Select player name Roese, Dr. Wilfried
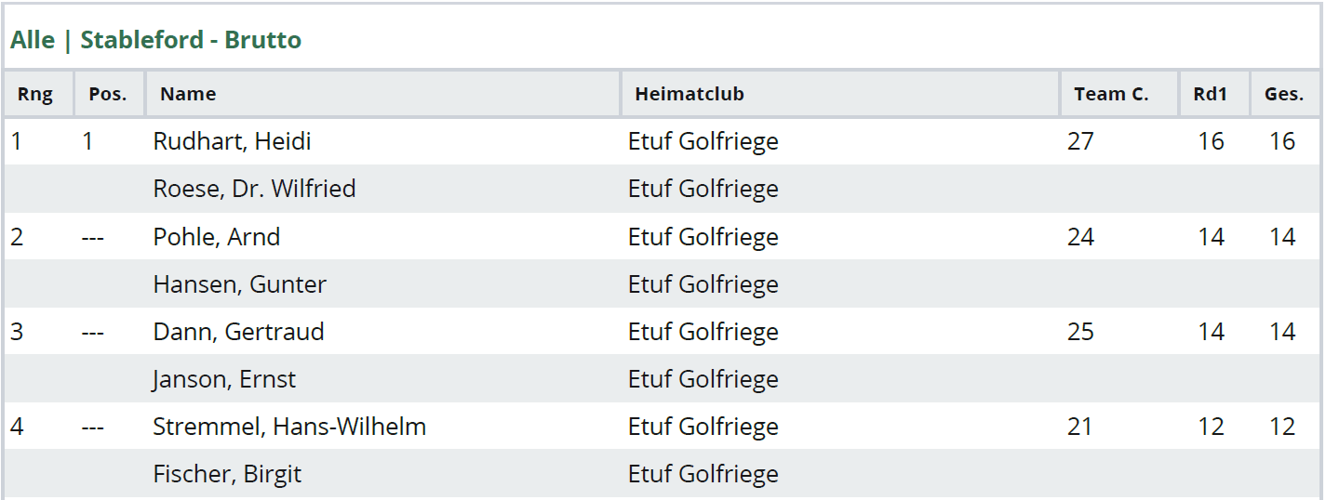 click(254, 189)
